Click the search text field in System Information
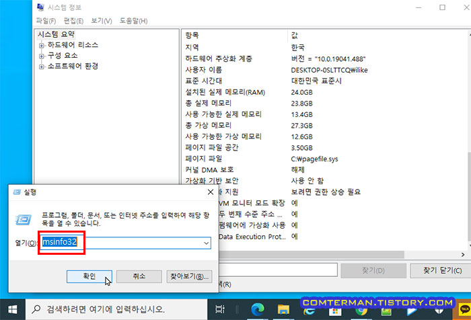The image size is (471, 320). [278, 270]
